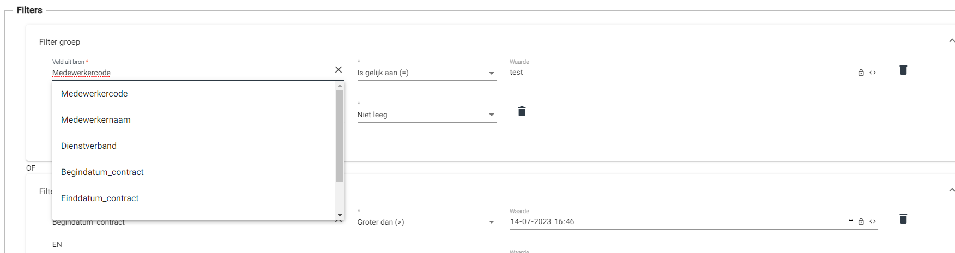Click the lock icon in the 'test' value field
The image size is (955, 253).
coord(861,73)
